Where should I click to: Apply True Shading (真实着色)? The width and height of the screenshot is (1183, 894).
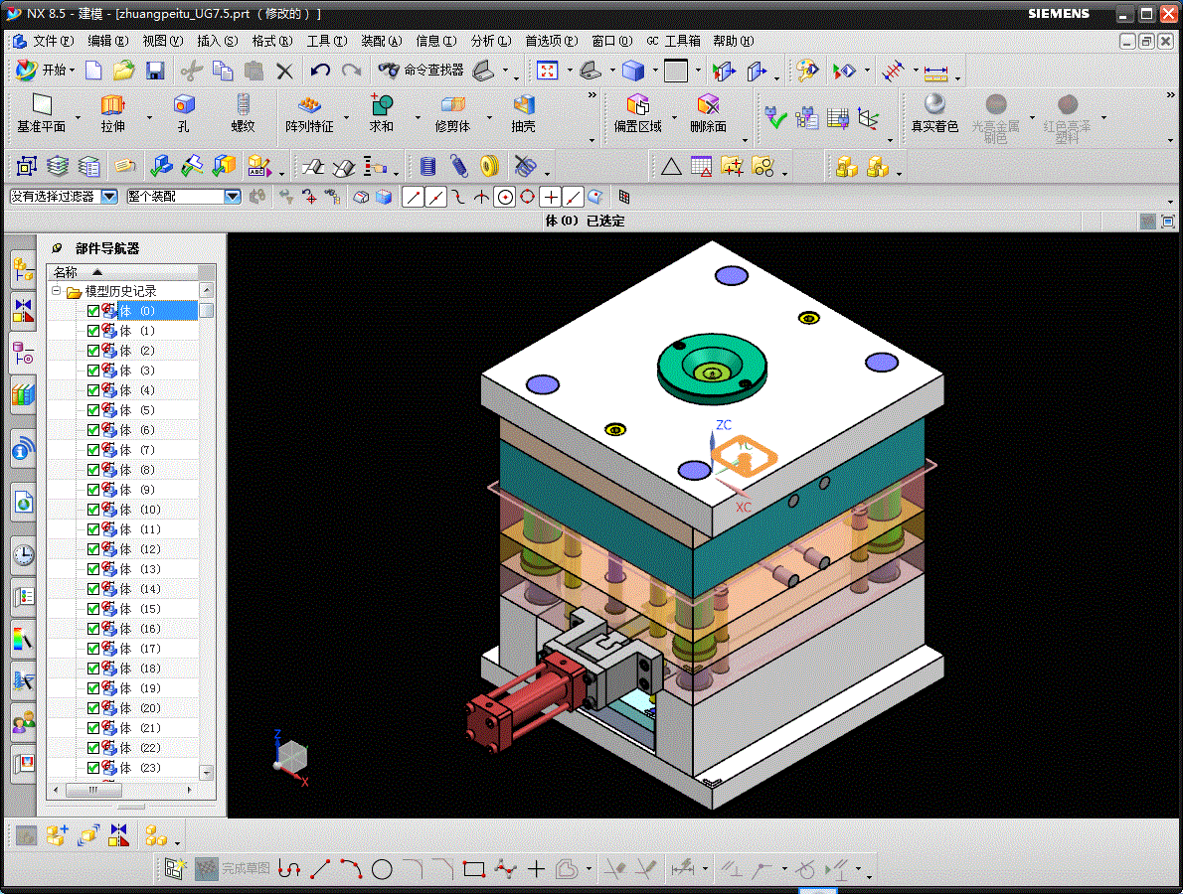[x=934, y=114]
